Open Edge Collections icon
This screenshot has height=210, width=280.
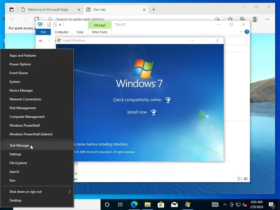point(242,19)
